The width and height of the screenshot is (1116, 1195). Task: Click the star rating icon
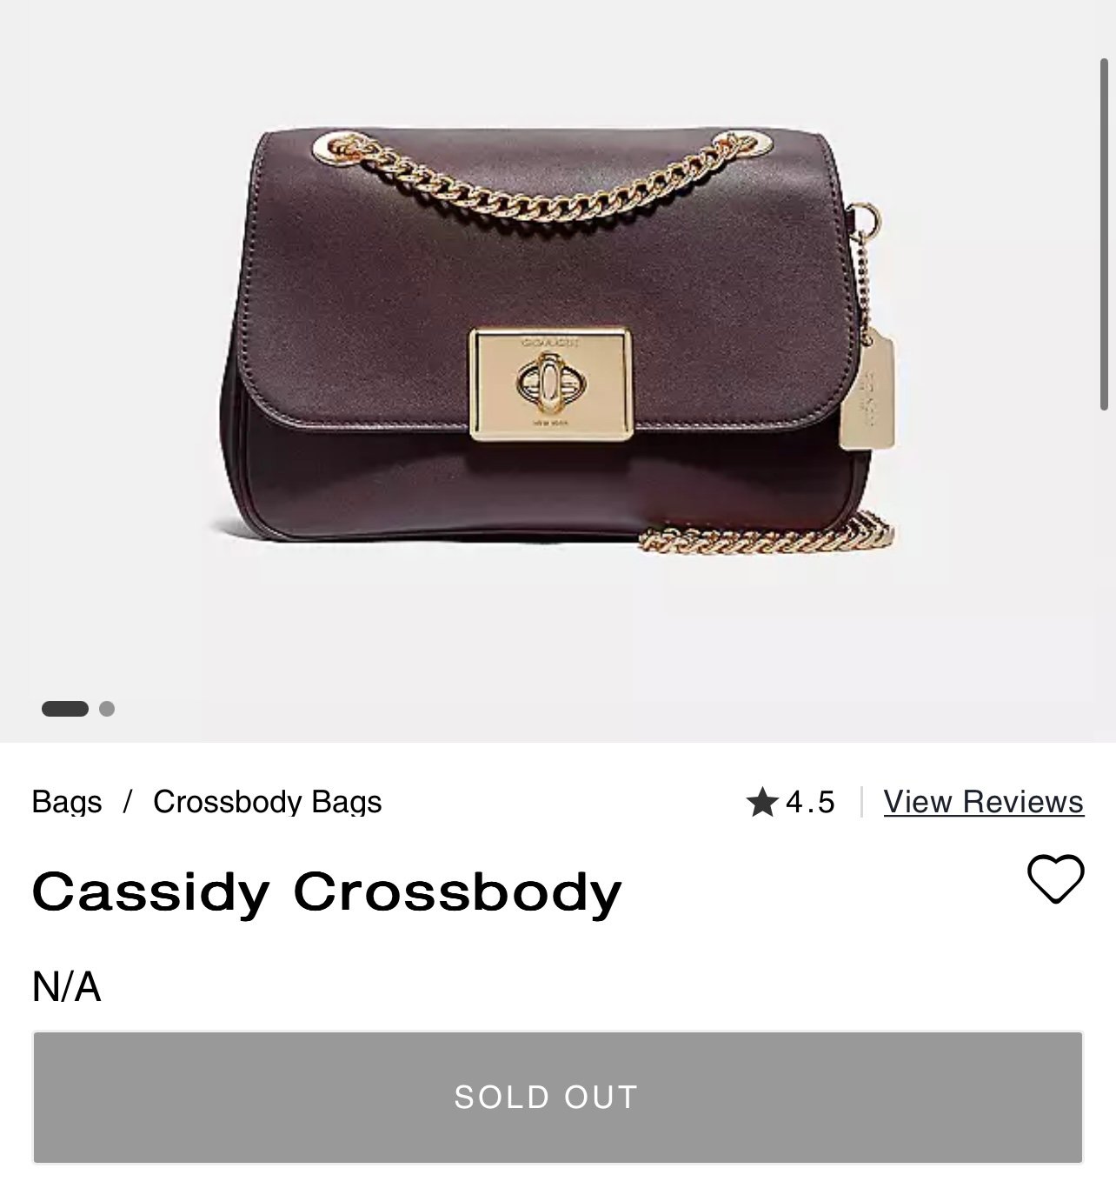coord(761,802)
